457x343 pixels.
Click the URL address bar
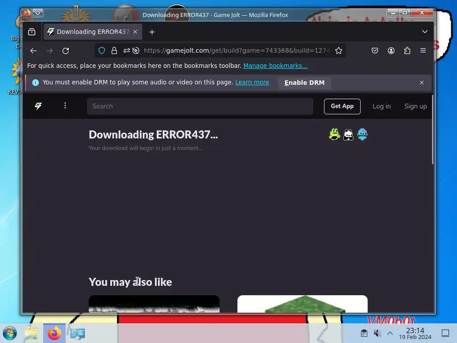coord(236,51)
